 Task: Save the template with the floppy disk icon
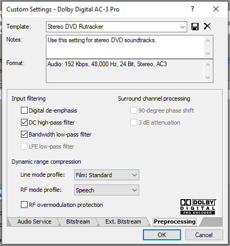click(195, 27)
